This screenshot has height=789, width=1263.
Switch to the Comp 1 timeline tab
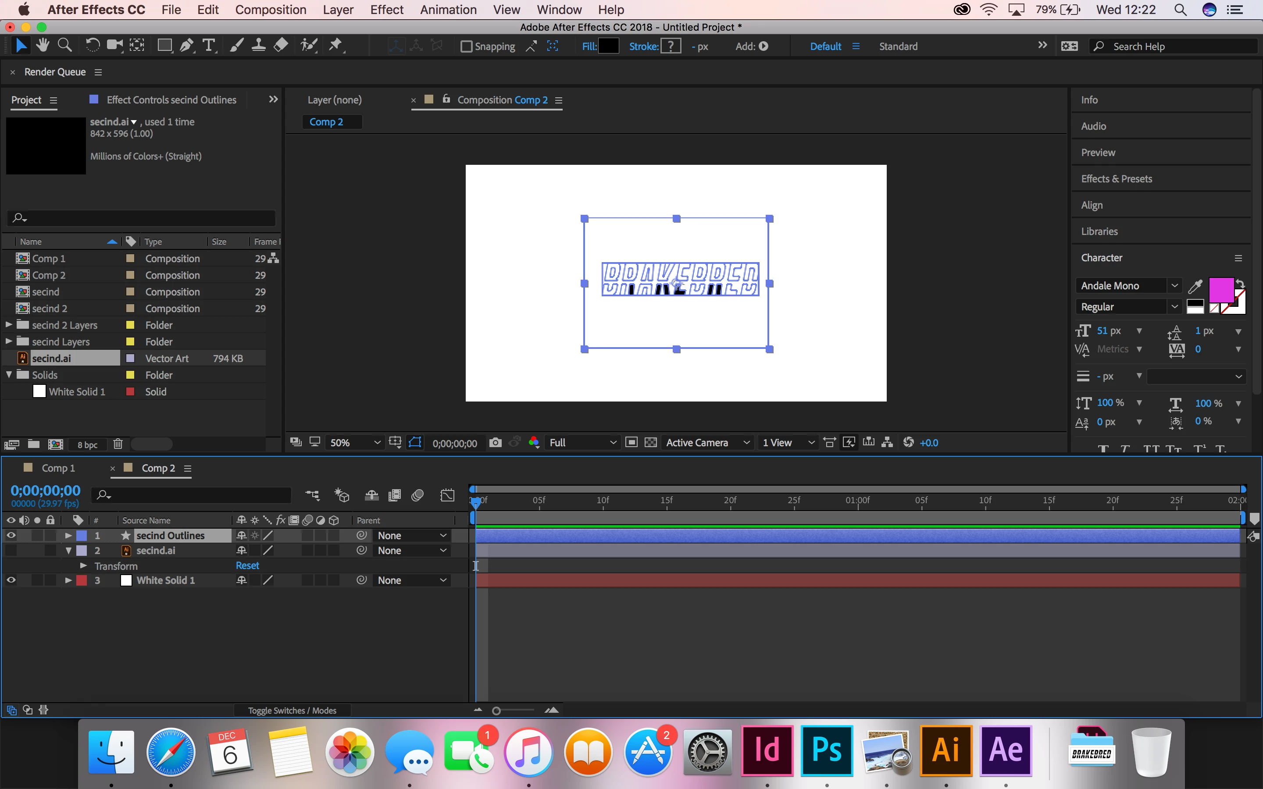pos(58,468)
